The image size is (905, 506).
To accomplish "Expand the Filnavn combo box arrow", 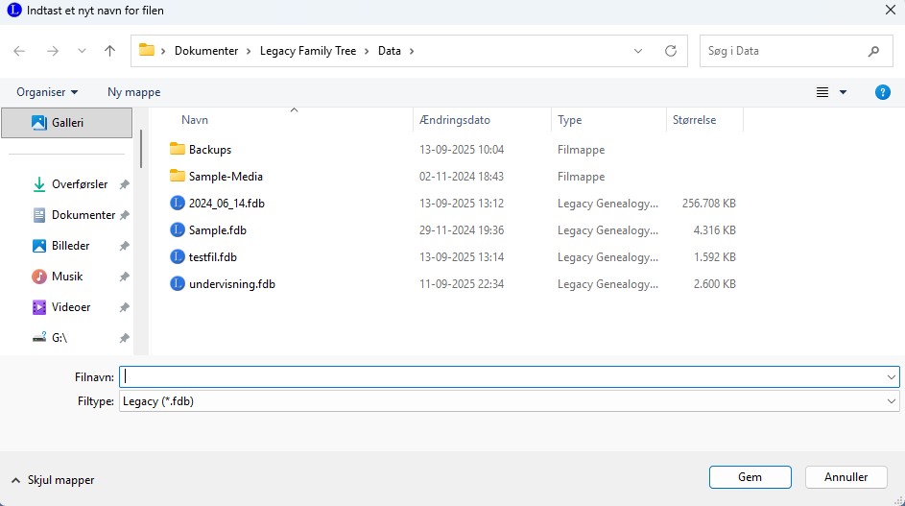I will click(892, 377).
